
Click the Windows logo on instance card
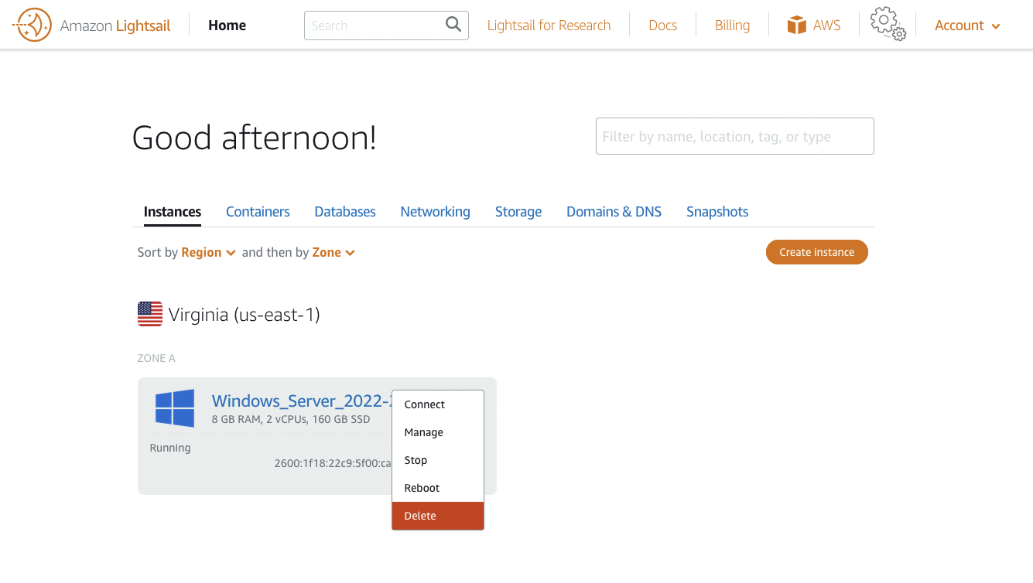(x=175, y=408)
